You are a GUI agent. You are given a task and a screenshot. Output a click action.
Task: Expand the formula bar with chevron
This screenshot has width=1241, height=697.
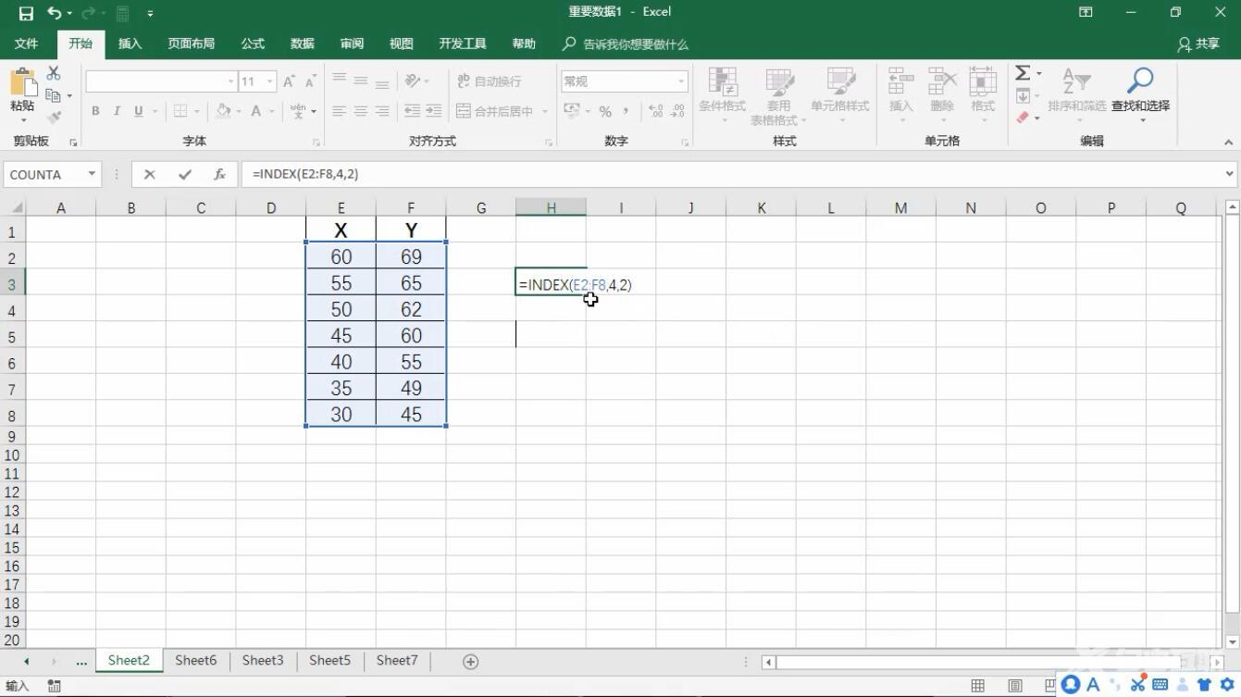[x=1229, y=174]
